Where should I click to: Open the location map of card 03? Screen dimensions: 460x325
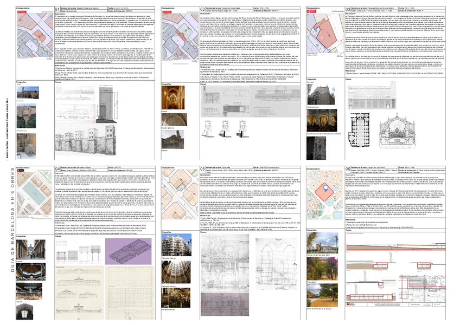tap(325, 34)
